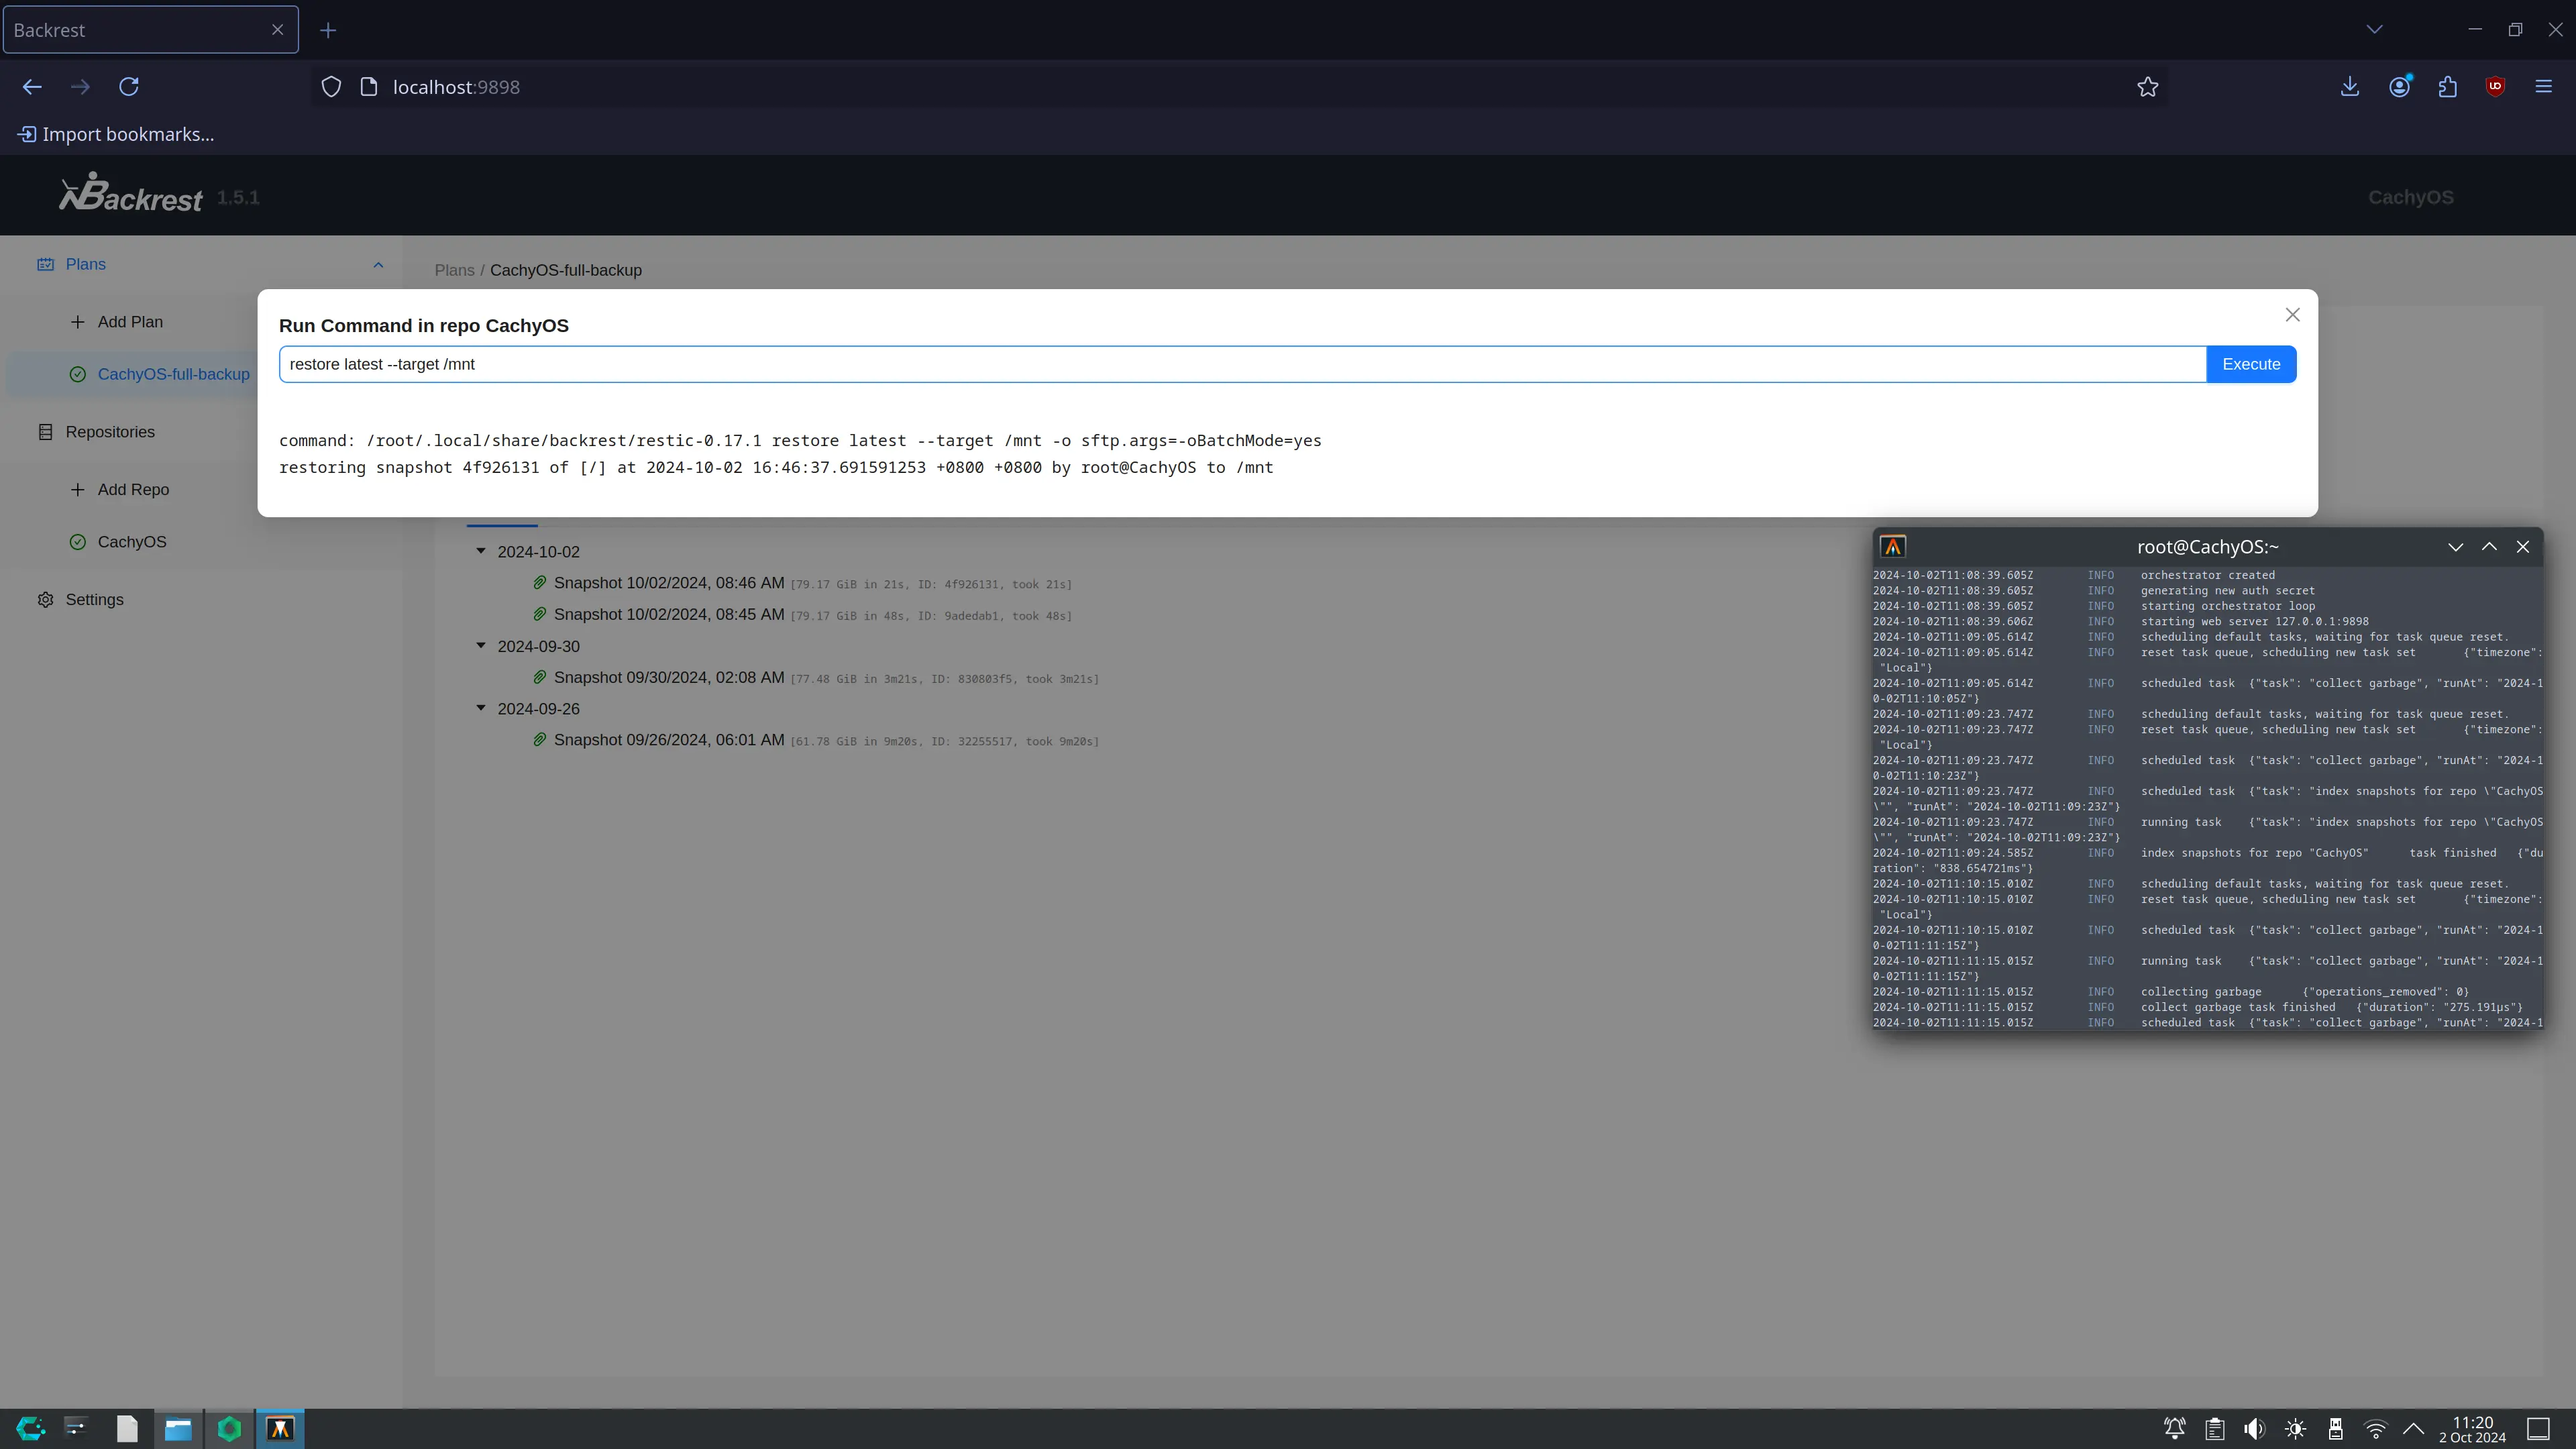Select Snapshot 09/26/2024, 06:01 AM
2576x1449 pixels.
tap(668, 740)
